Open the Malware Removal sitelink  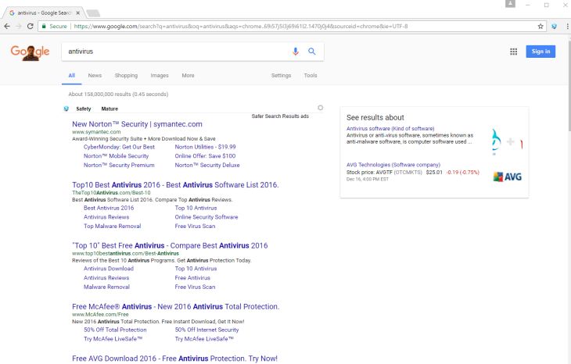pos(106,287)
